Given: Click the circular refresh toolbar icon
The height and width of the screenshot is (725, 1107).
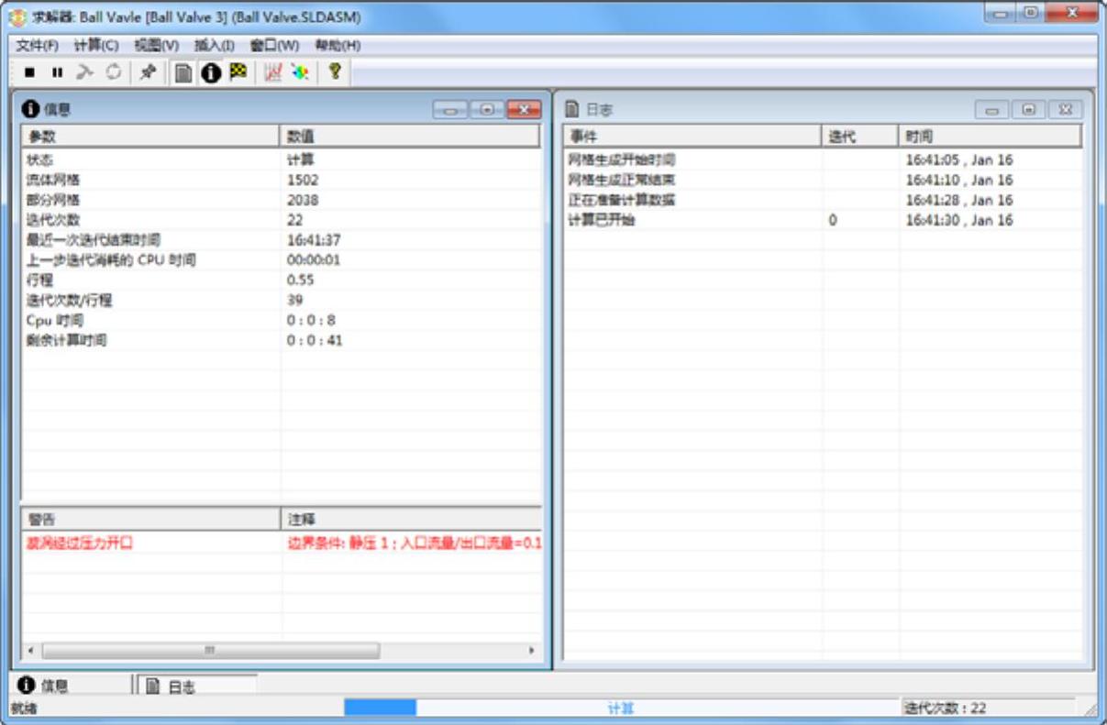Looking at the screenshot, I should coord(113,72).
